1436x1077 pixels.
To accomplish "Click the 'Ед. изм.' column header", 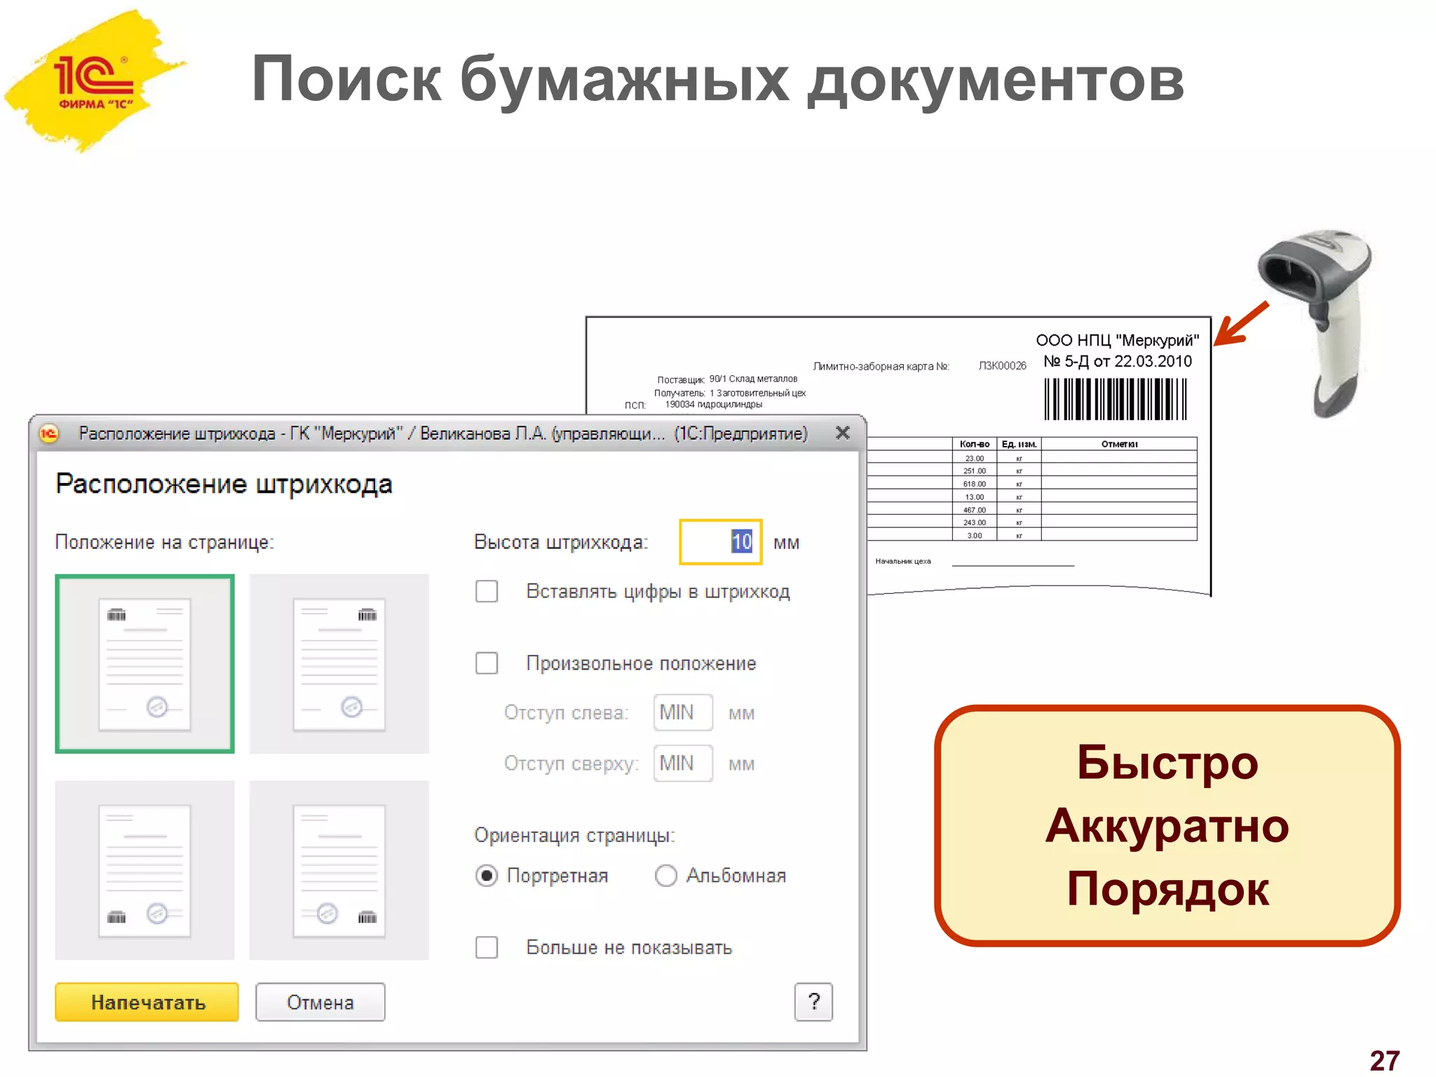I will pos(1019,444).
